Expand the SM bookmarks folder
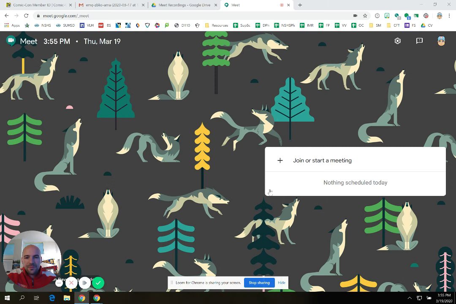 click(x=375, y=25)
